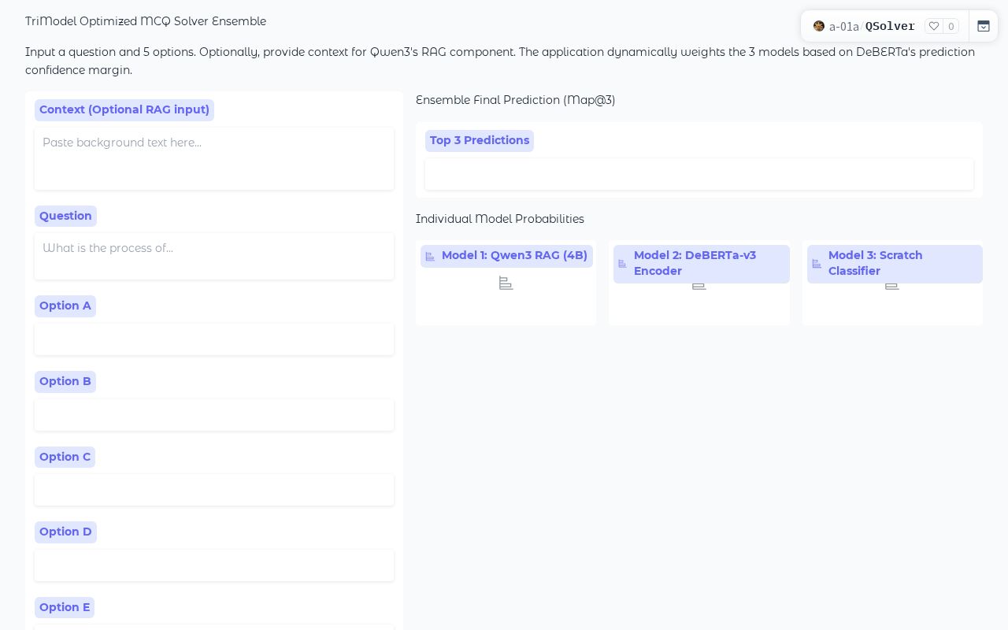Click the "Model 2: DeBERTa-v3 Encoder" label text
This screenshot has width=1008, height=630.
point(695,263)
